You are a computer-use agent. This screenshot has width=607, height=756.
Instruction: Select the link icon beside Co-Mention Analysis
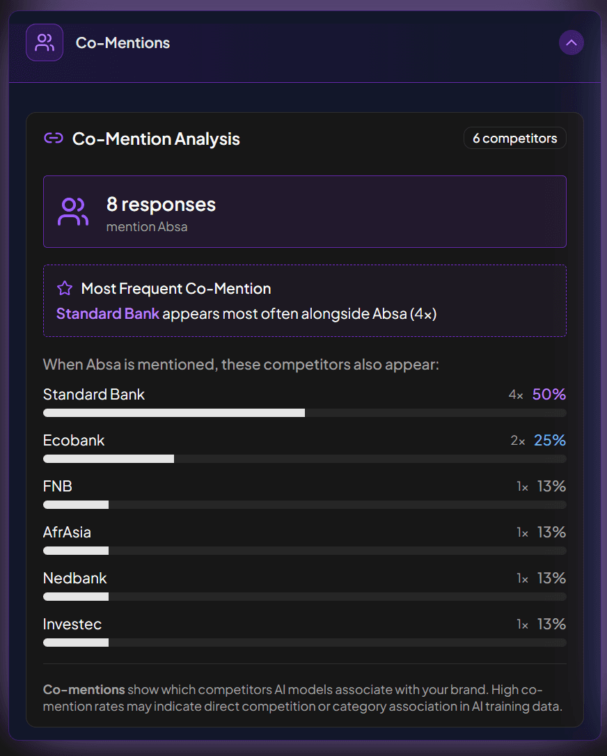[52, 138]
